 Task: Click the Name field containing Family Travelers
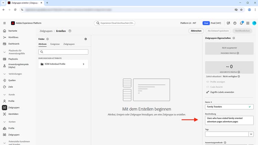pos(229,107)
